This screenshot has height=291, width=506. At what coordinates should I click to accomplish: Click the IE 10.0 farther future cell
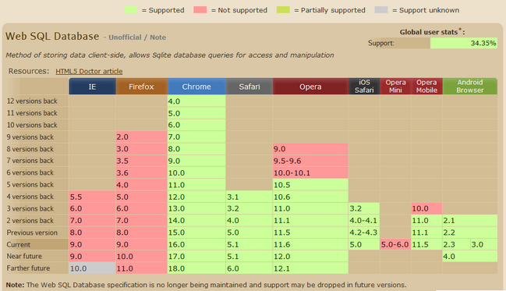pos(92,268)
